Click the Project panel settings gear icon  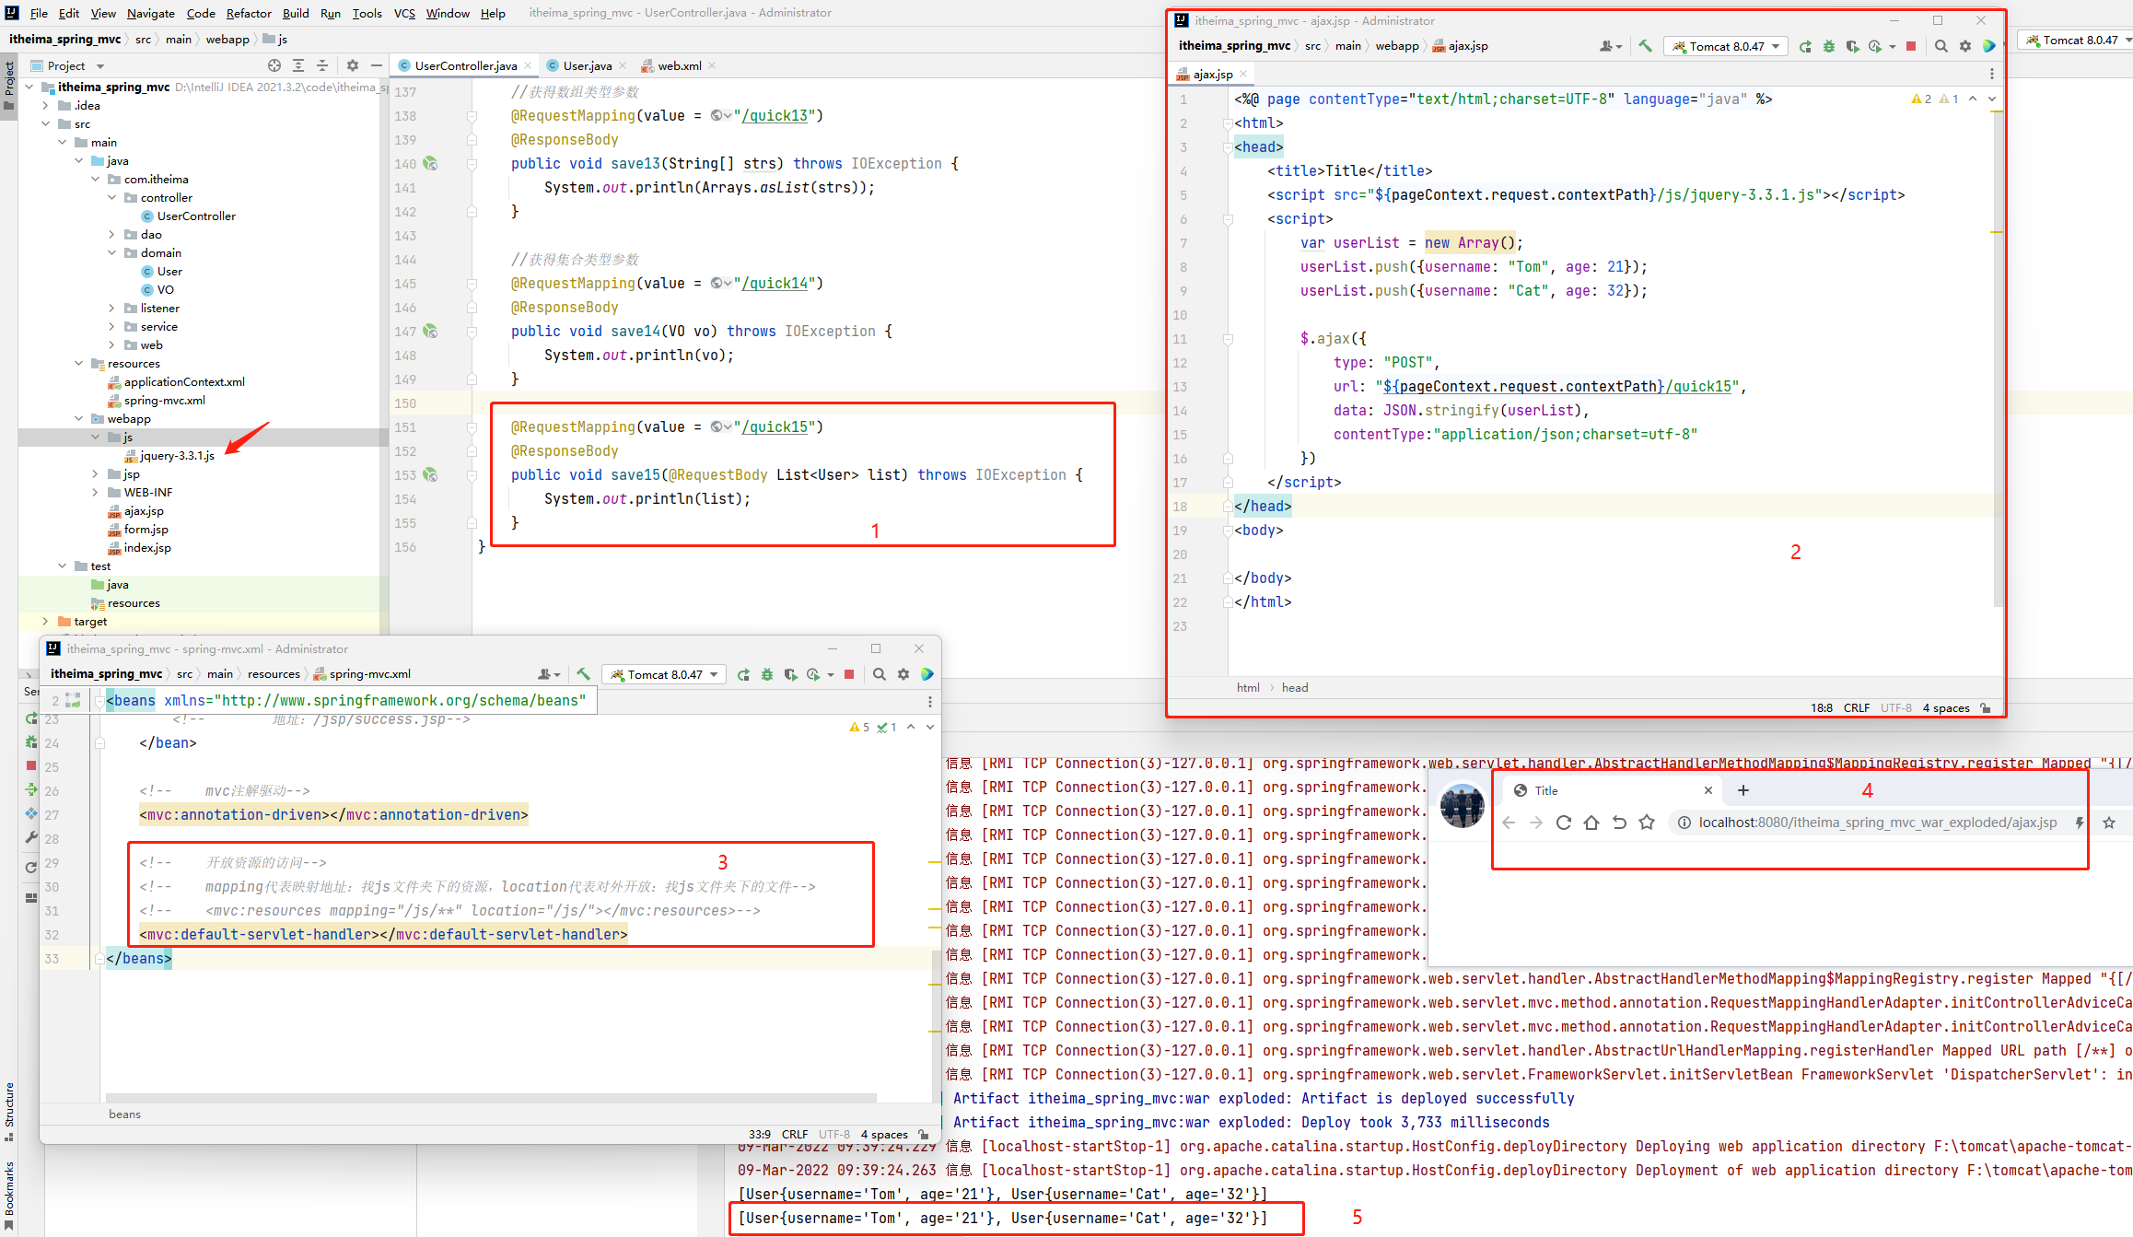(x=352, y=65)
